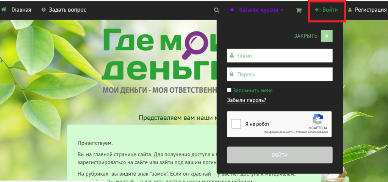Click the reCAPTCHA logo
Viewport: 388px width, 182px height.
click(x=318, y=119)
